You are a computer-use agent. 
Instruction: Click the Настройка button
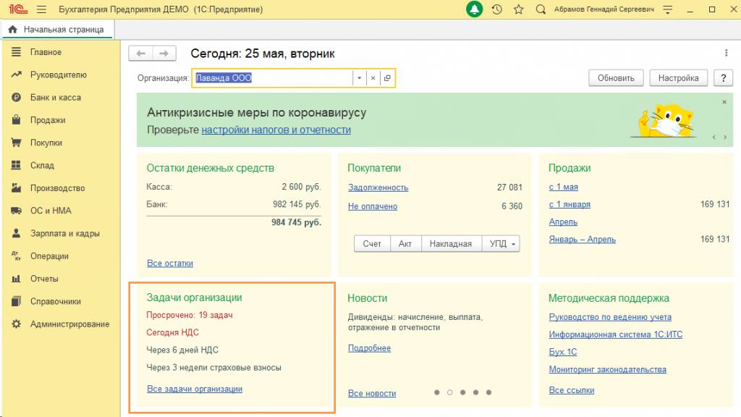(678, 78)
